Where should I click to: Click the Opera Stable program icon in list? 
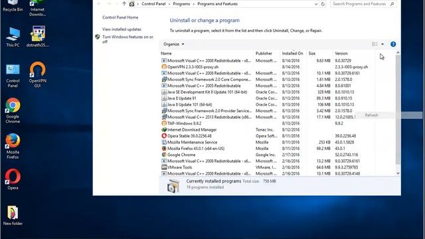(164, 135)
